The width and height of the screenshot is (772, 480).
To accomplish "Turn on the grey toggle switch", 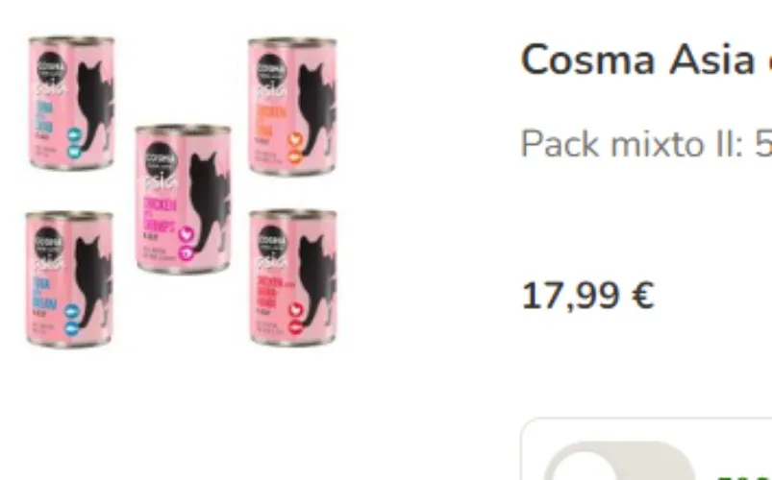I will coord(618,461).
